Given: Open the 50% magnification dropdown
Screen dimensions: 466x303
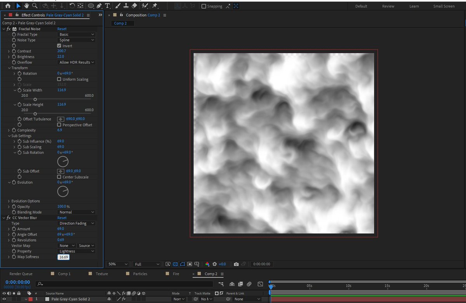Looking at the screenshot, I should [x=118, y=264].
